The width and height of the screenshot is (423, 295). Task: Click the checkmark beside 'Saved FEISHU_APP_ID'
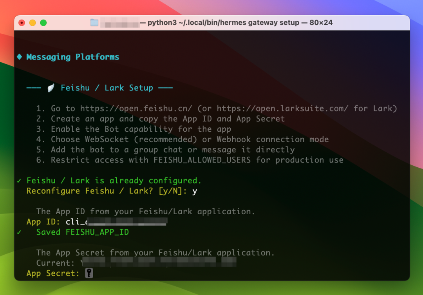(x=19, y=232)
